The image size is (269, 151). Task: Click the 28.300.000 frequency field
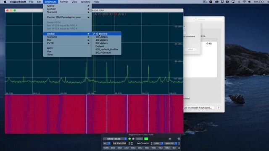click(x=119, y=143)
